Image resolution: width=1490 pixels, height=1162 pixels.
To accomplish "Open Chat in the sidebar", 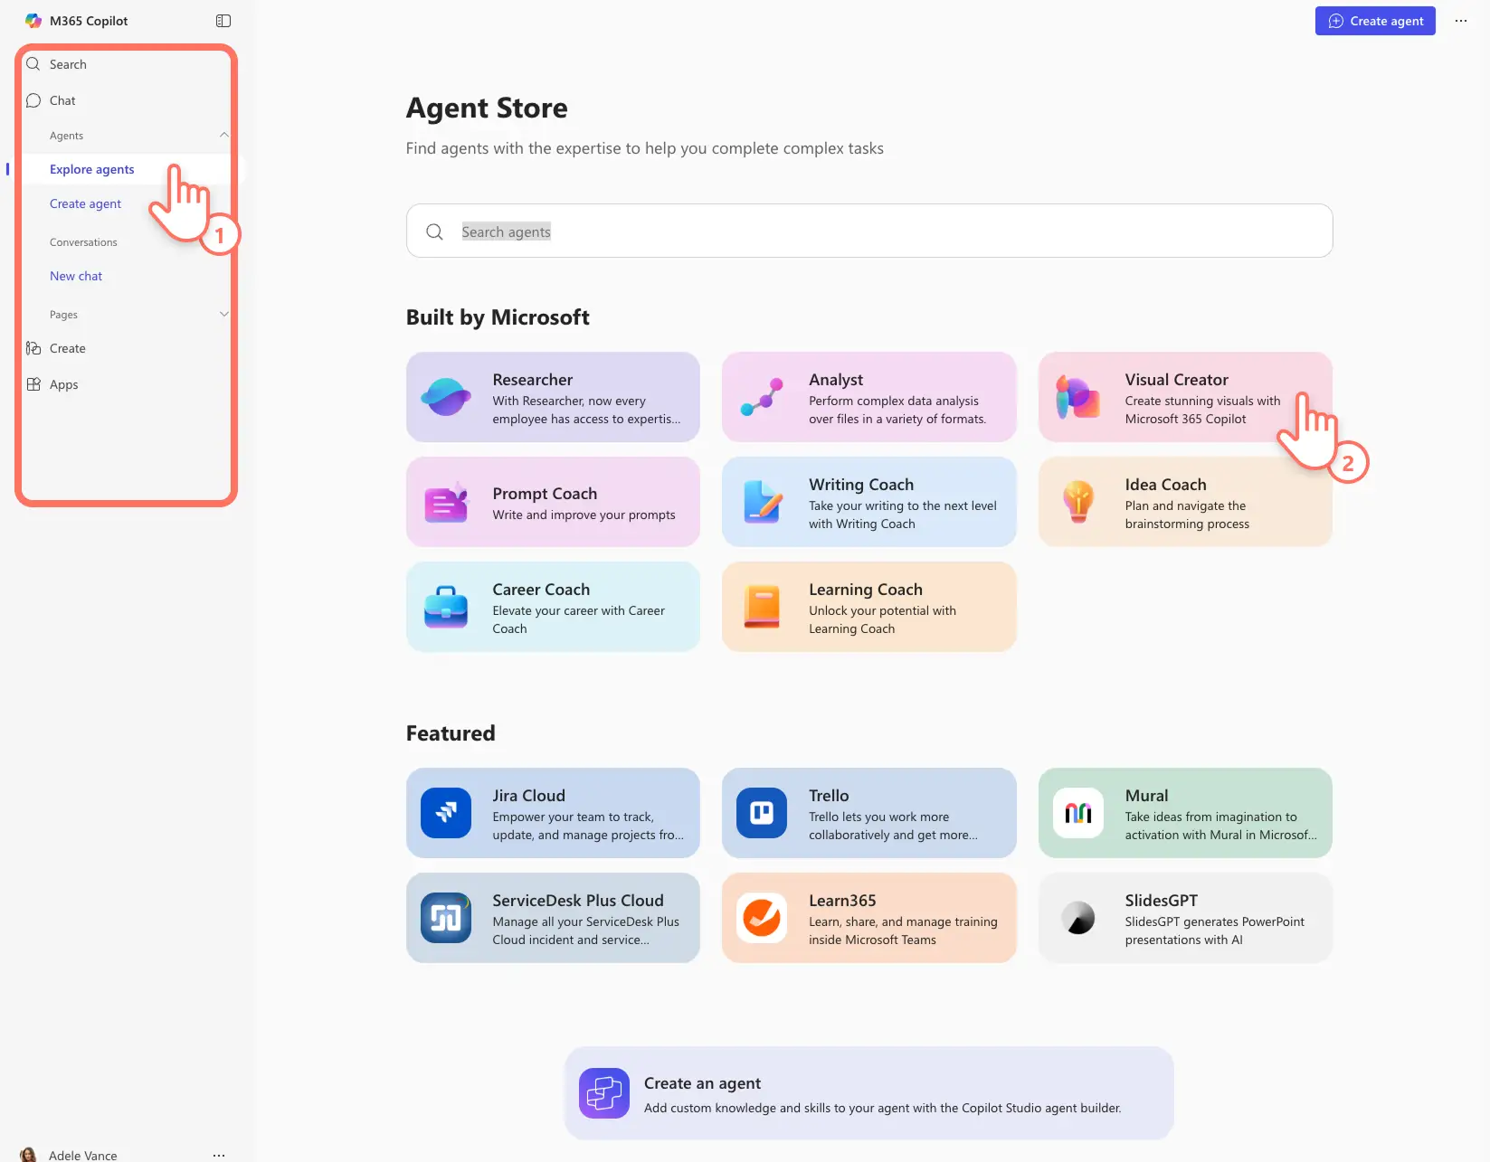I will coord(62,100).
